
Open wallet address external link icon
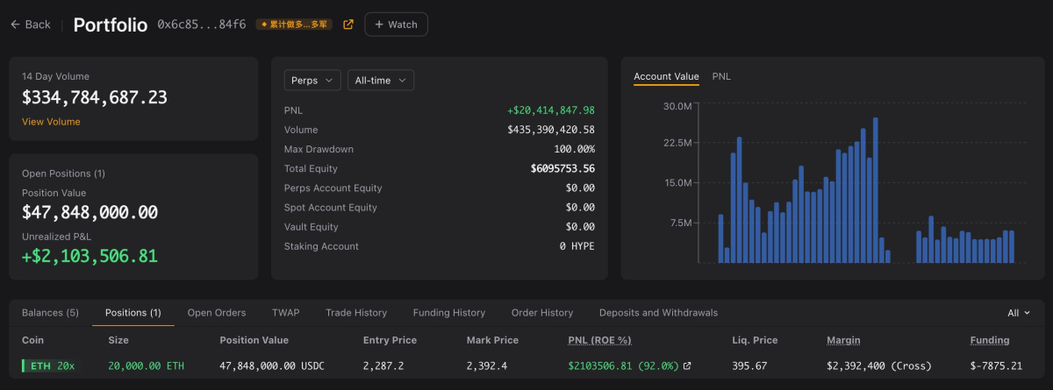[348, 25]
